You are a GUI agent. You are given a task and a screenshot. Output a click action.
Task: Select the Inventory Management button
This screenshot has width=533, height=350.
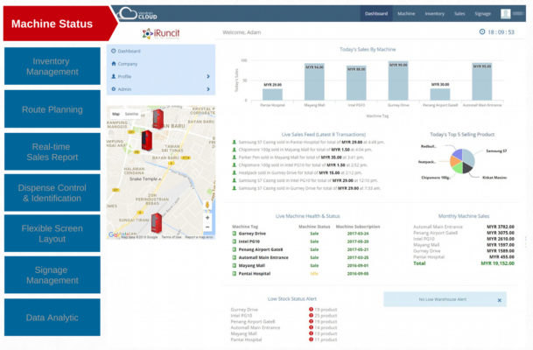53,66
